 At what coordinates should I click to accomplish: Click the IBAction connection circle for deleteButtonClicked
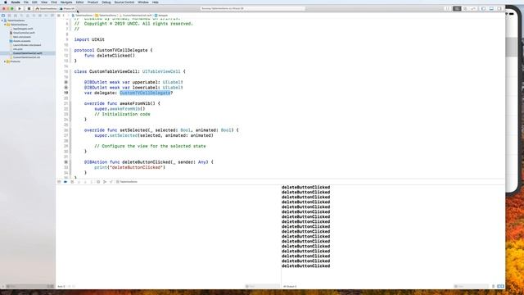65,162
